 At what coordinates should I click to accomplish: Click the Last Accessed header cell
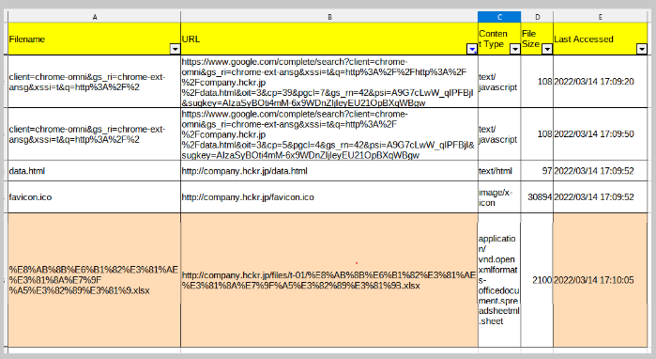coord(600,39)
